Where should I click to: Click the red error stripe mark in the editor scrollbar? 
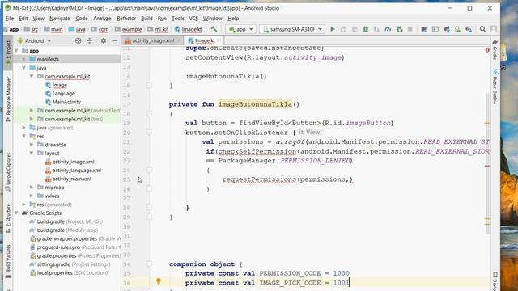[x=487, y=165]
